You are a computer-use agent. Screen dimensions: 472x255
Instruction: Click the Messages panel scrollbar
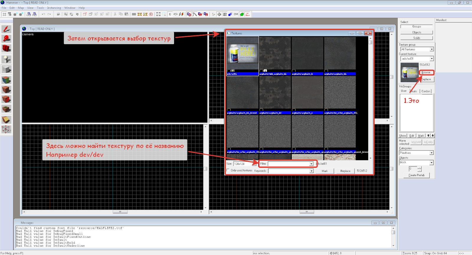(393, 237)
